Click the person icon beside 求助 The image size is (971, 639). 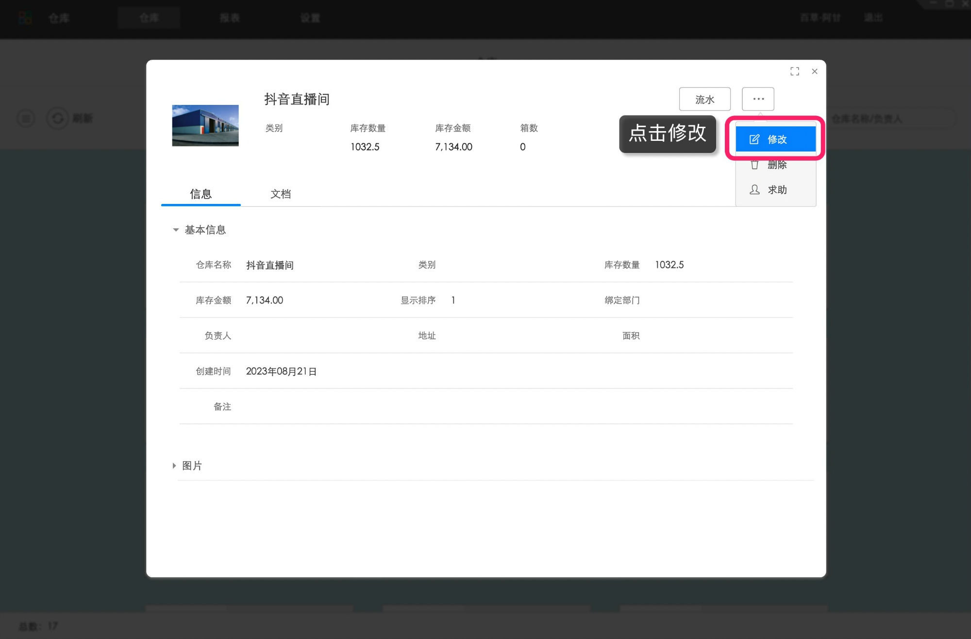pyautogui.click(x=754, y=190)
